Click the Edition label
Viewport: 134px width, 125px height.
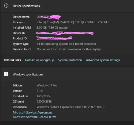click(x=17, y=85)
